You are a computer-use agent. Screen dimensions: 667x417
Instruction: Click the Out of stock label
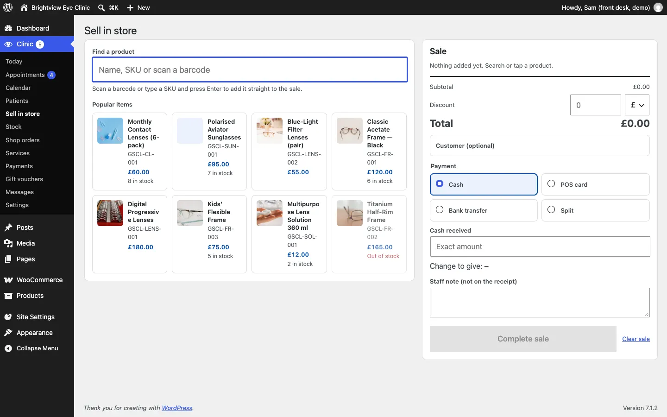(x=384, y=256)
